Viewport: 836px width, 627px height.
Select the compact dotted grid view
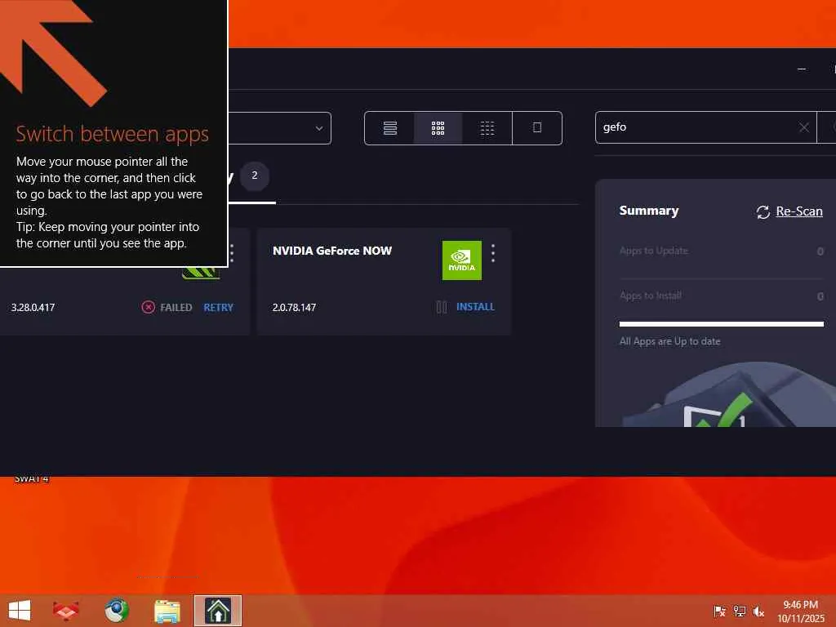tap(487, 128)
